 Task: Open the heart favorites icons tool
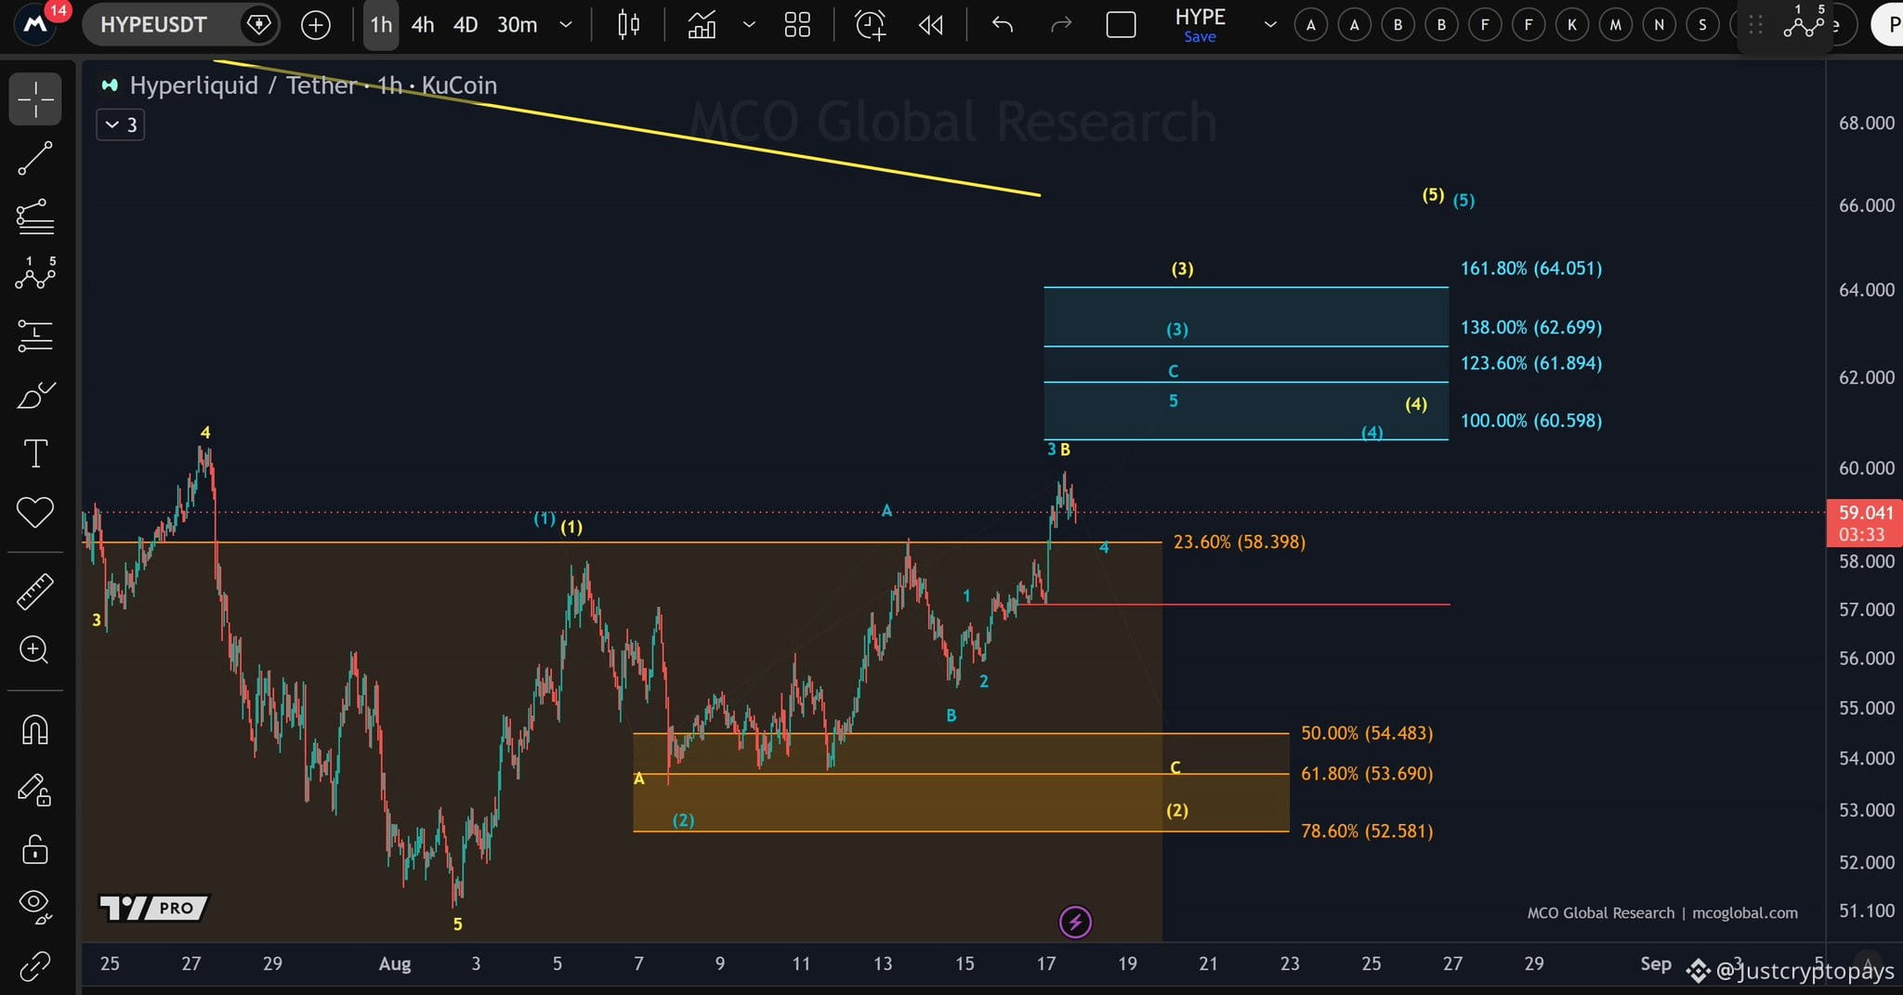pos(35,512)
